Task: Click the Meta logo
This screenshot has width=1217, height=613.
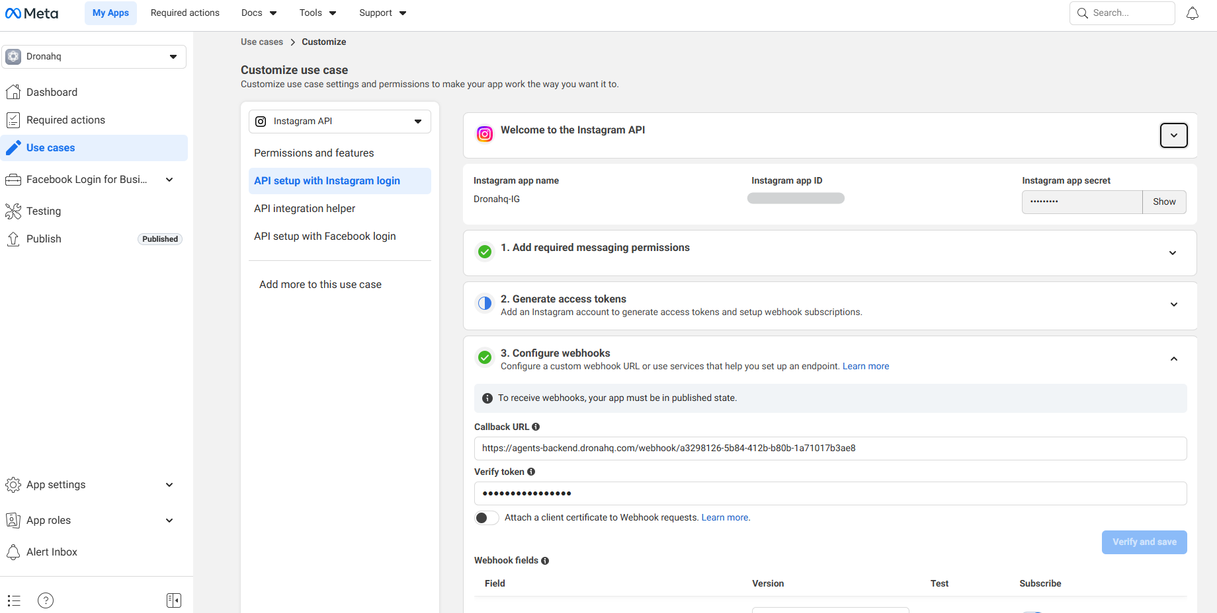Action: point(31,13)
